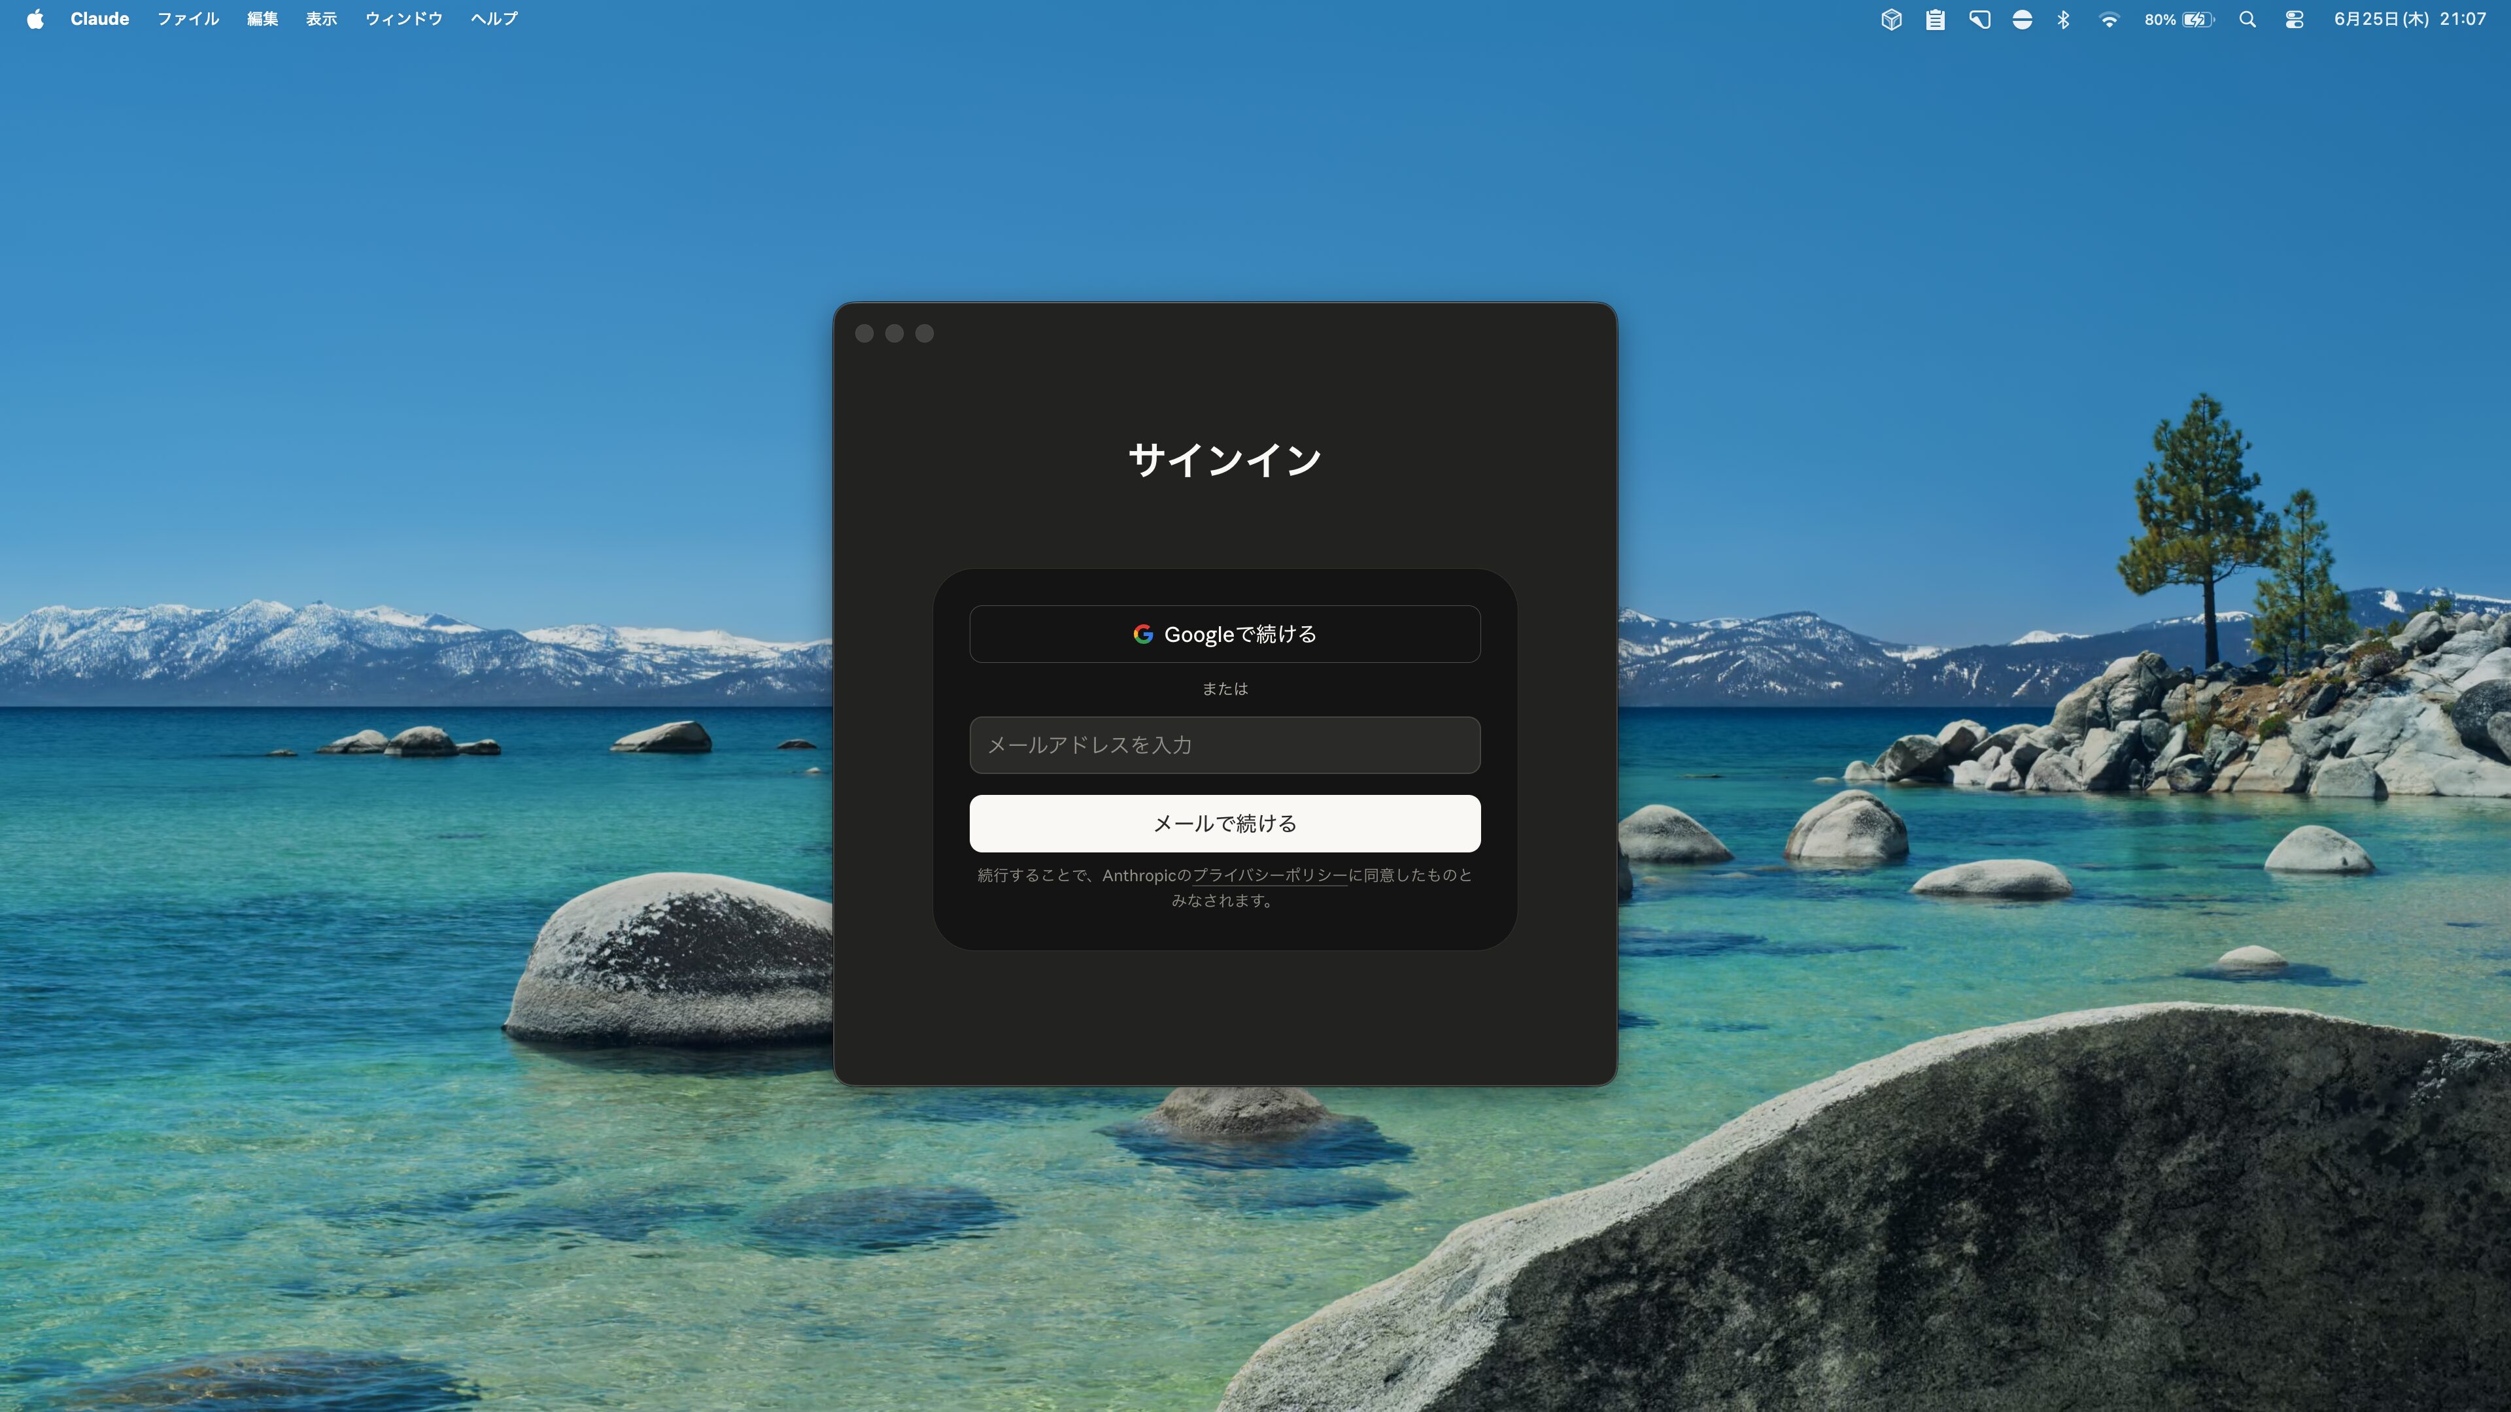Click the tag-shaped menu bar icon
2511x1412 pixels.
[x=1979, y=20]
